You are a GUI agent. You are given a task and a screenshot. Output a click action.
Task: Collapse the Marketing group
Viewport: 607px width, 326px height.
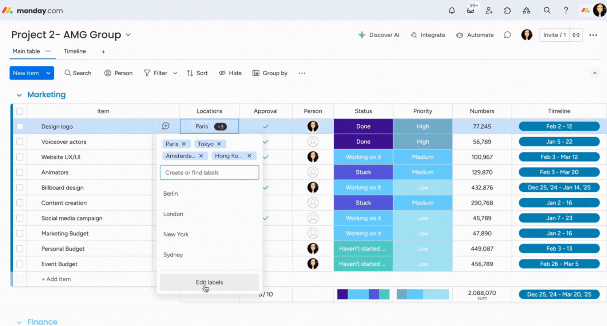pos(19,95)
